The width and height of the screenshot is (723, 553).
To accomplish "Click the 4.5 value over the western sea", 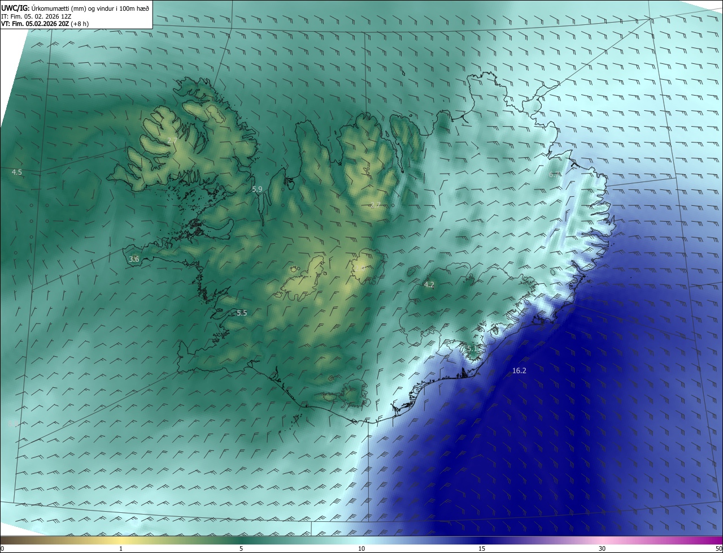I will [x=17, y=172].
